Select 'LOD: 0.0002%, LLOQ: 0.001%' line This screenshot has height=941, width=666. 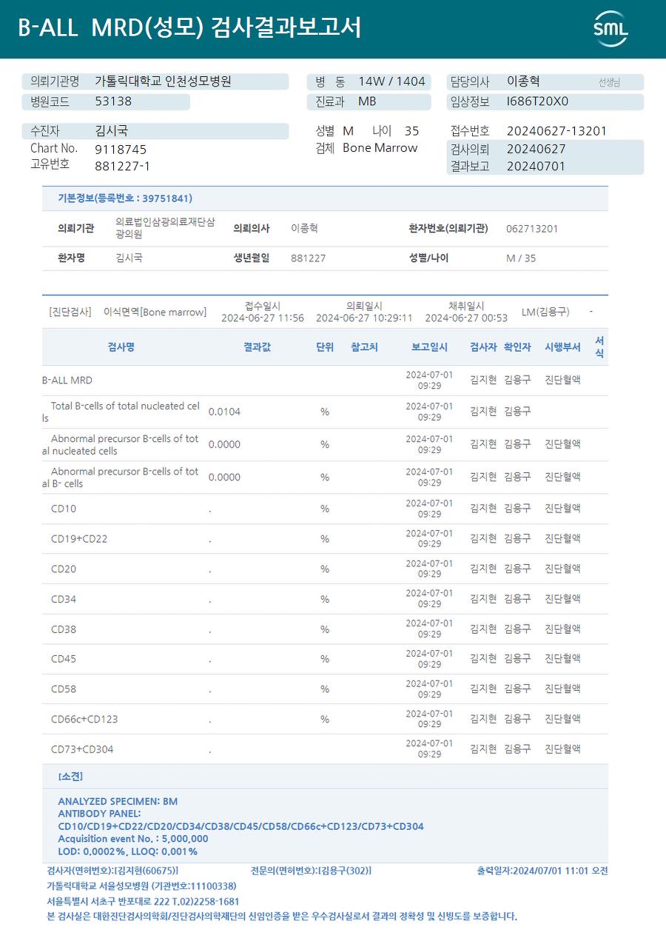click(x=128, y=851)
